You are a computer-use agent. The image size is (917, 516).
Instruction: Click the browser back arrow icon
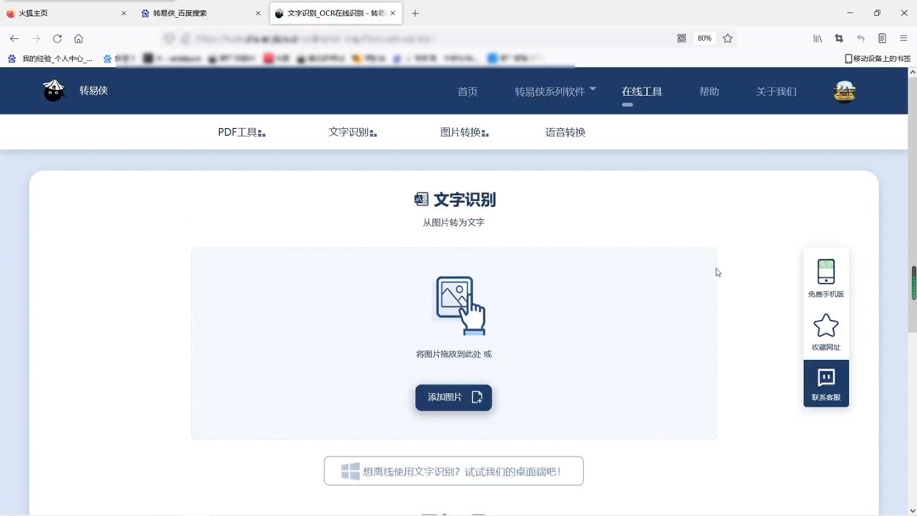pos(14,38)
